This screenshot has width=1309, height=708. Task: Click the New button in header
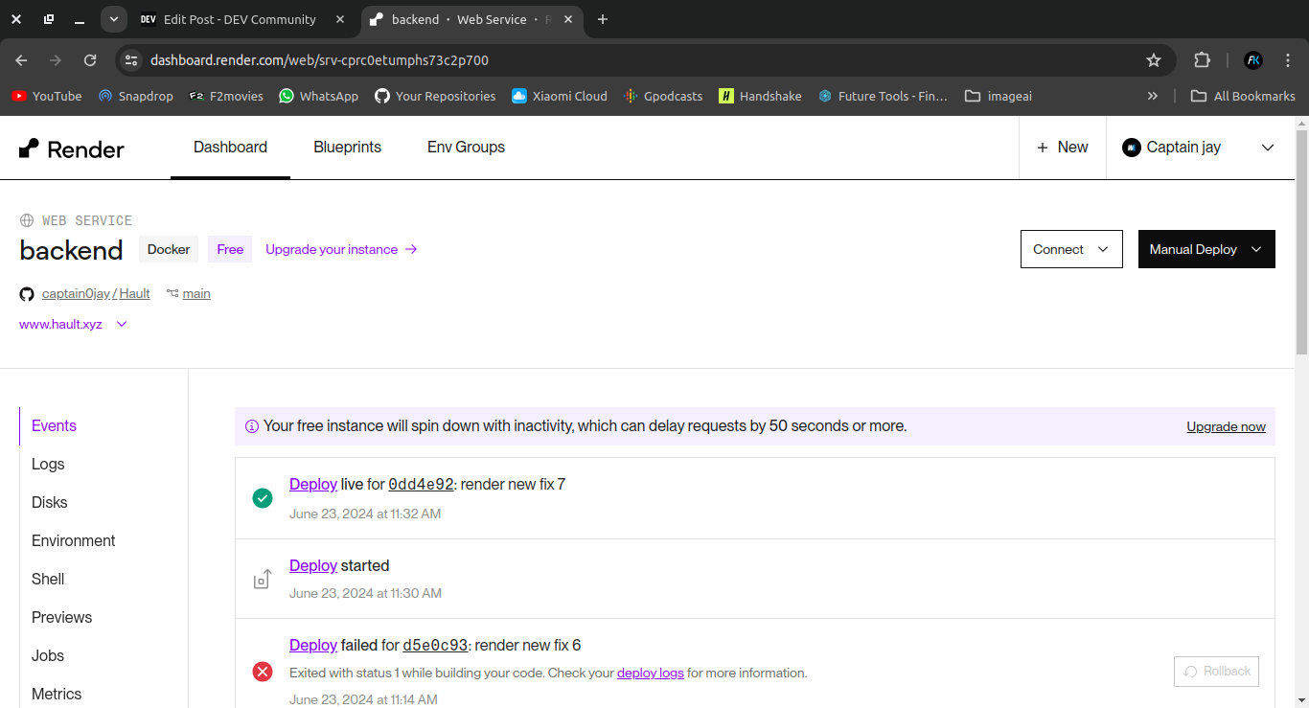(x=1063, y=148)
